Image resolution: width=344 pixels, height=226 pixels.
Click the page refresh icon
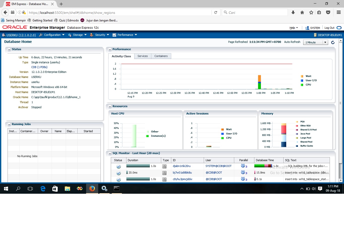[x=333, y=42]
